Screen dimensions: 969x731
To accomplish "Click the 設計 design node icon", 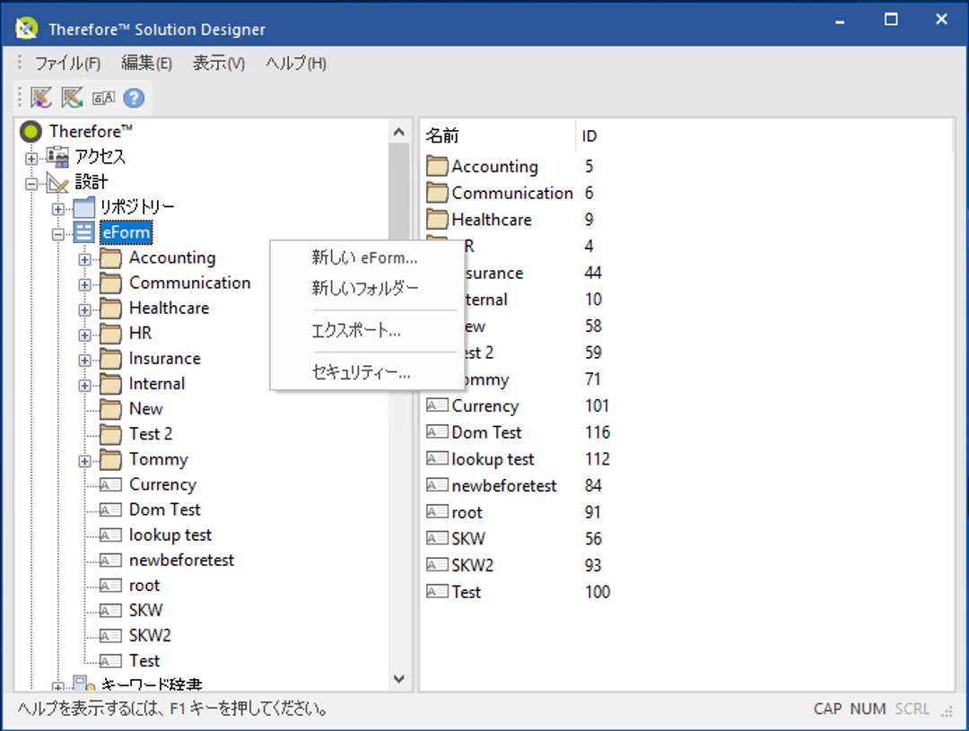I will pyautogui.click(x=58, y=182).
